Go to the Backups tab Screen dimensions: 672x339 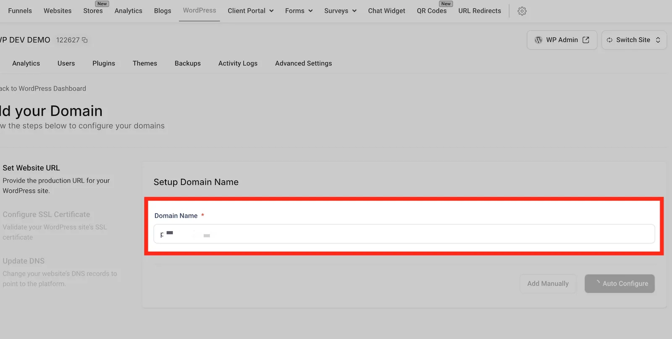(188, 63)
